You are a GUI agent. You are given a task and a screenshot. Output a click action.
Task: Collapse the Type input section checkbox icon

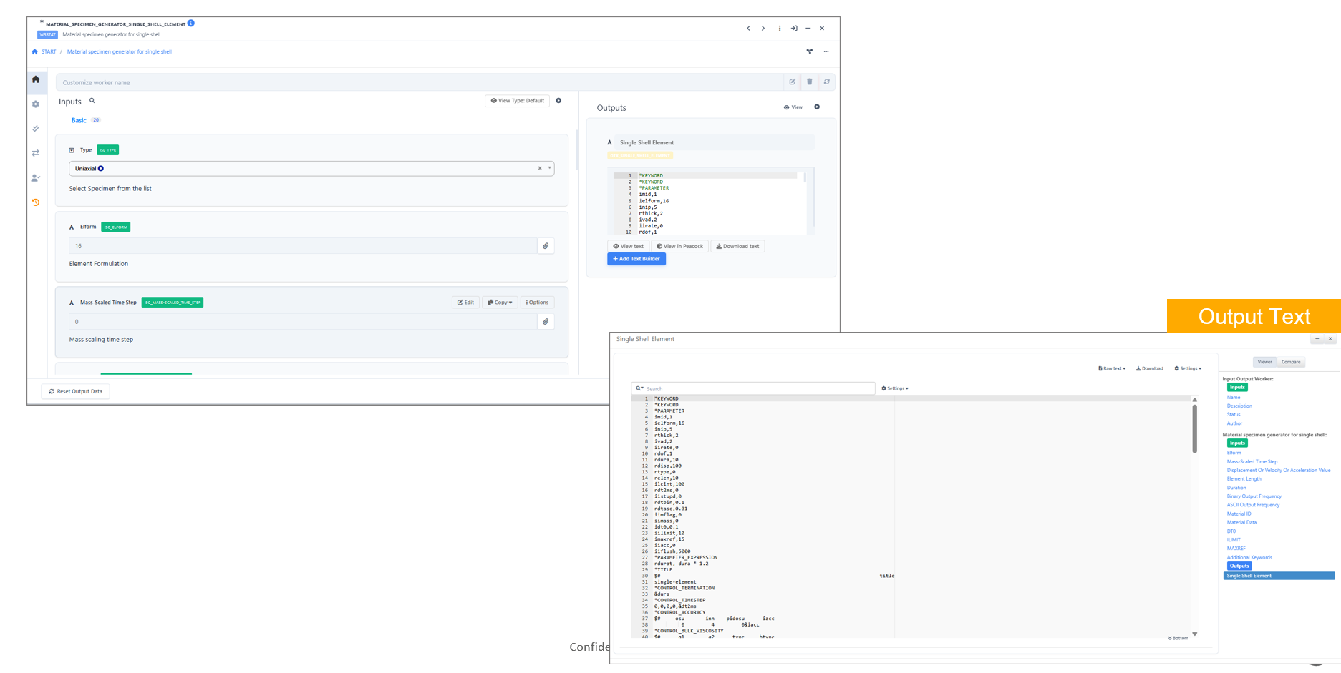coord(72,150)
